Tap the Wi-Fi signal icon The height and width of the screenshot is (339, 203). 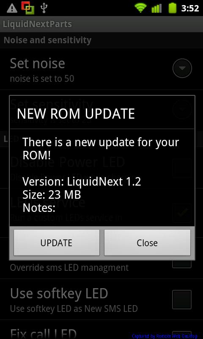tap(140, 8)
